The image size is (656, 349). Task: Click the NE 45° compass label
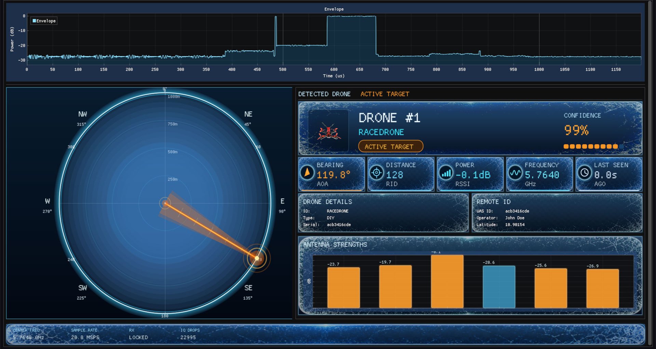[x=248, y=118]
